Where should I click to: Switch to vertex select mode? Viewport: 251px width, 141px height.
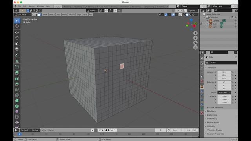click(x=33, y=15)
